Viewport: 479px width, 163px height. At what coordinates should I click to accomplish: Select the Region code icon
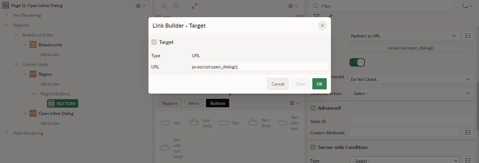pos(33,74)
